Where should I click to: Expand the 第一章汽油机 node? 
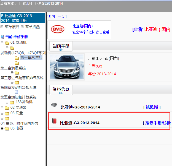(x=12, y=58)
